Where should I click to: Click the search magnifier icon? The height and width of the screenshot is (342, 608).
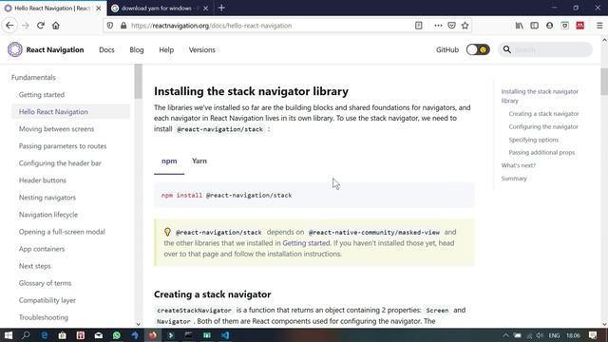coord(506,49)
